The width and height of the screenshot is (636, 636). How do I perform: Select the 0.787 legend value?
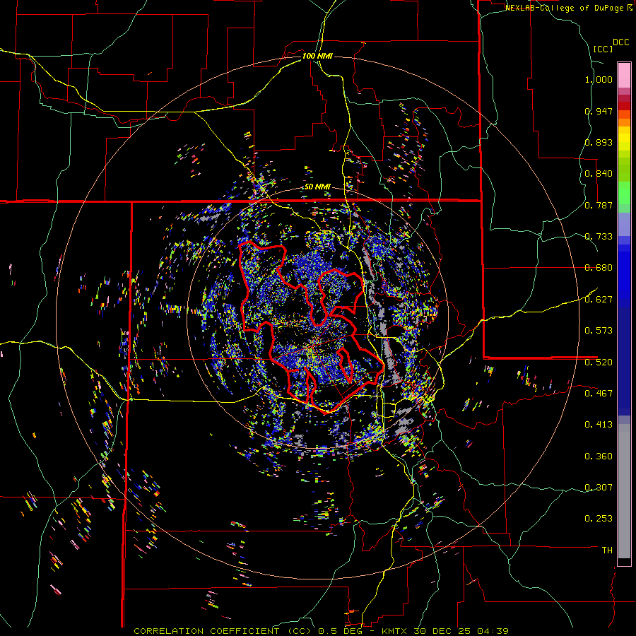click(x=599, y=205)
